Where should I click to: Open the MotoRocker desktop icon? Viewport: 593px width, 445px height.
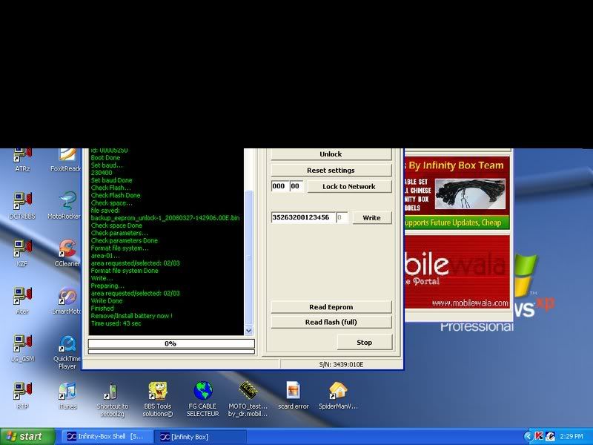pyautogui.click(x=64, y=206)
